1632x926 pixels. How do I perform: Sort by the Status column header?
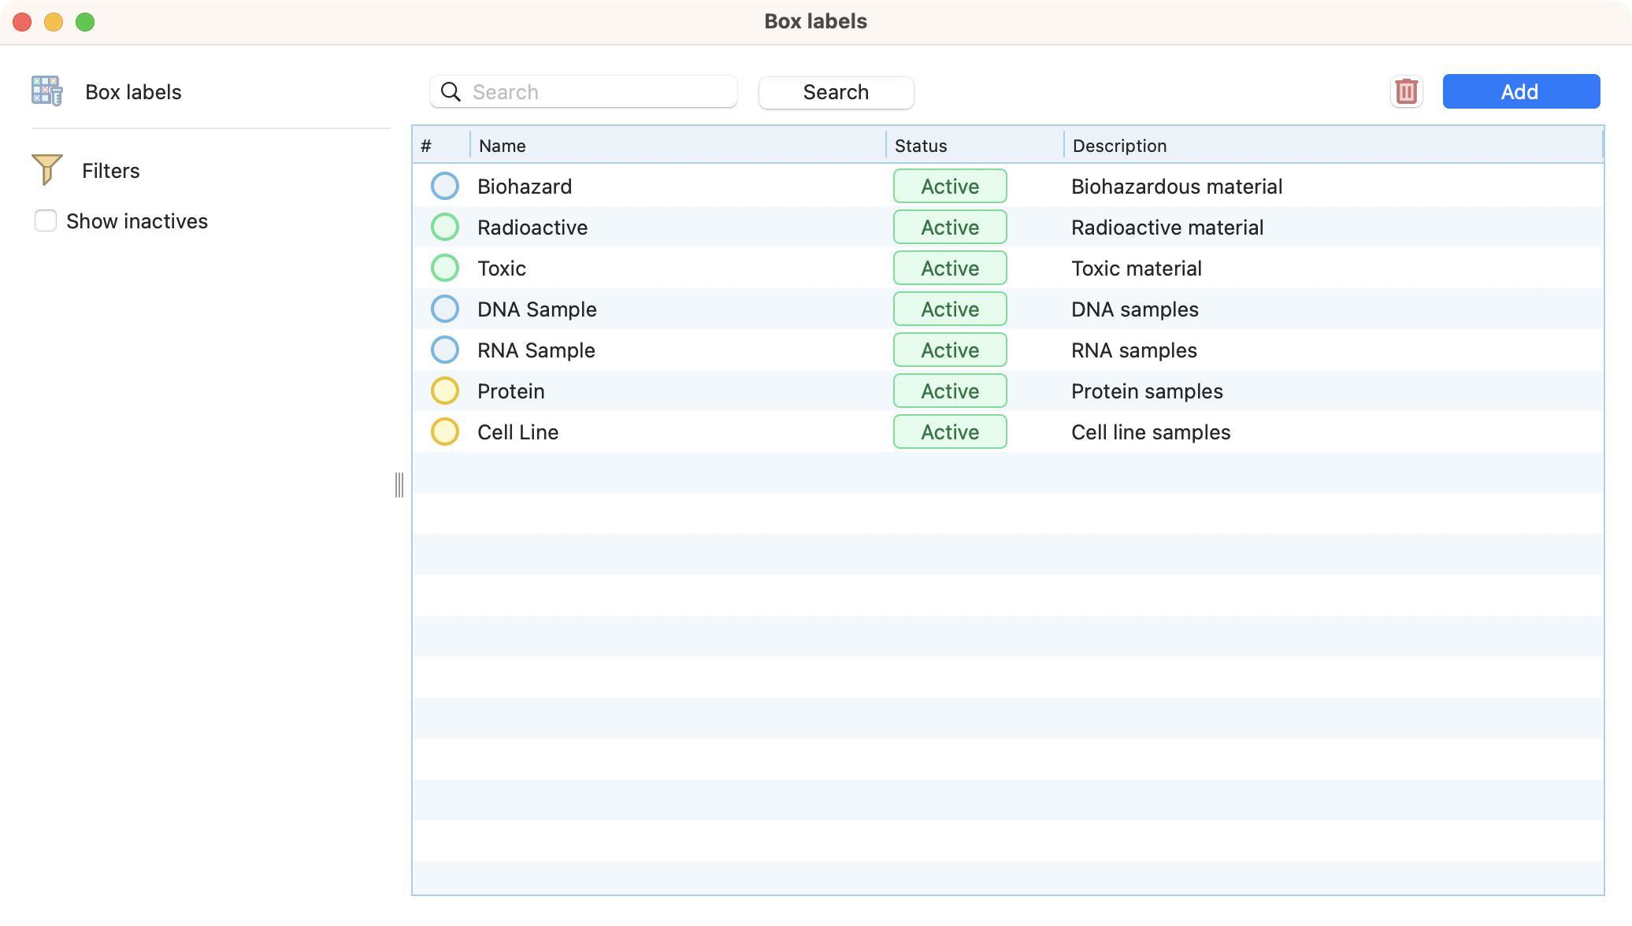[921, 146]
